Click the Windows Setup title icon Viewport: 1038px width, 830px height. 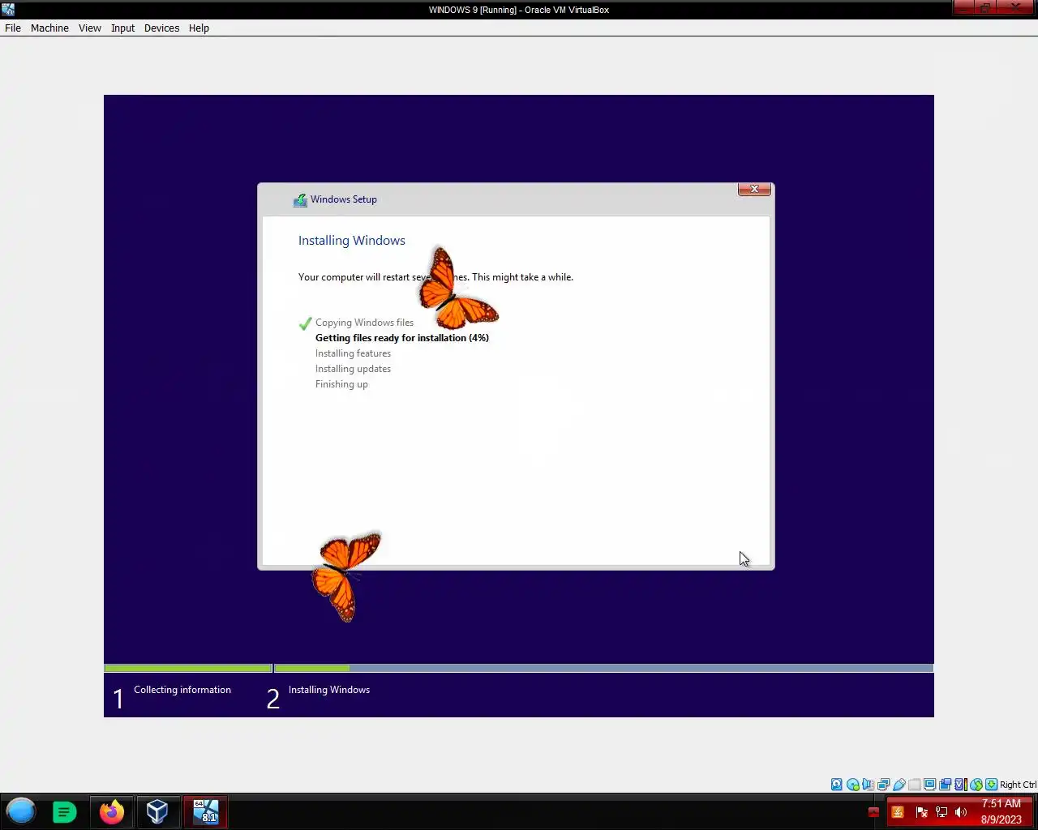tap(300, 199)
